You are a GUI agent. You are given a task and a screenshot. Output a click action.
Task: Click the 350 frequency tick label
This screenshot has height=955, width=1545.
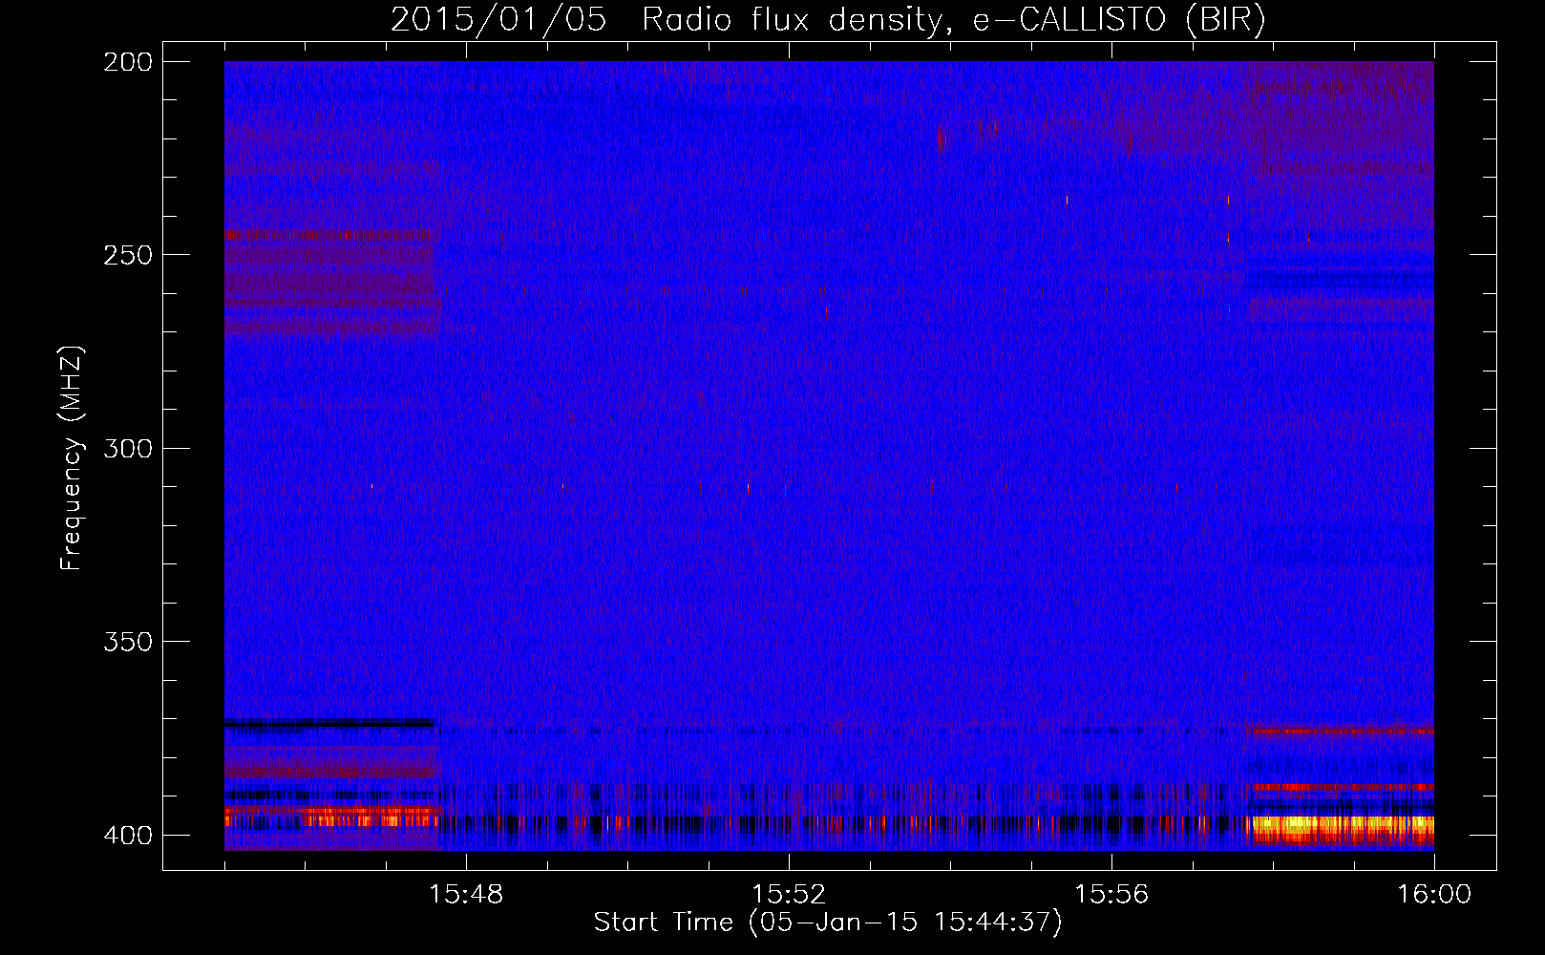tap(127, 642)
